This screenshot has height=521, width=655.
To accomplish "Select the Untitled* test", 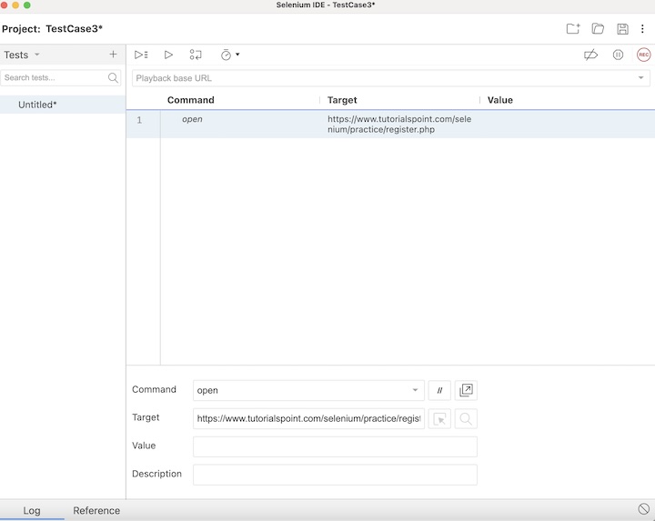I will pos(37,105).
